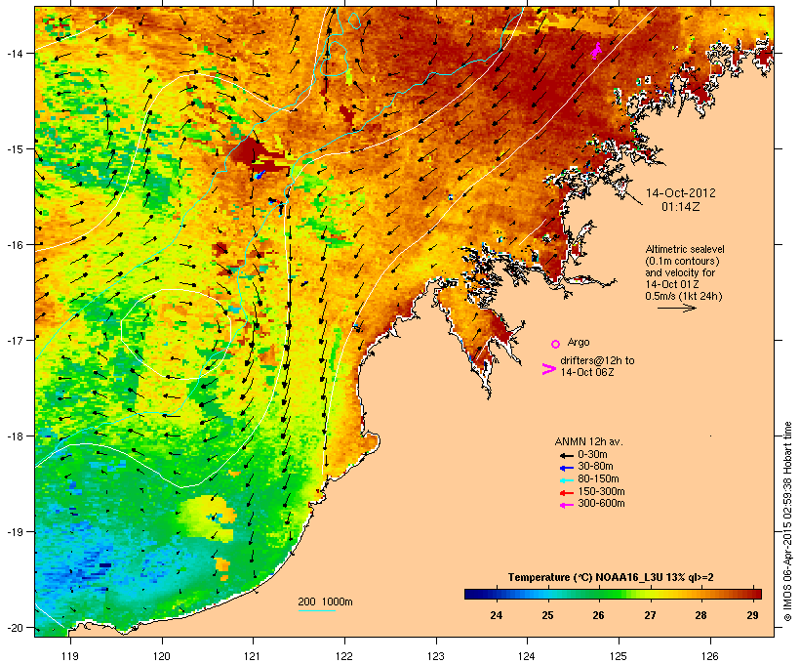Click the longitude label 124
The width and height of the screenshot is (800, 664).
tap(527, 656)
